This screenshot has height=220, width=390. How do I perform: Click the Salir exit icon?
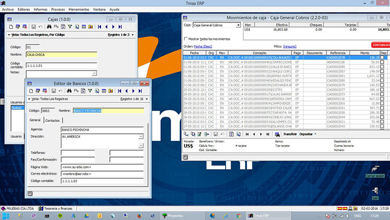pyautogui.click(x=375, y=191)
